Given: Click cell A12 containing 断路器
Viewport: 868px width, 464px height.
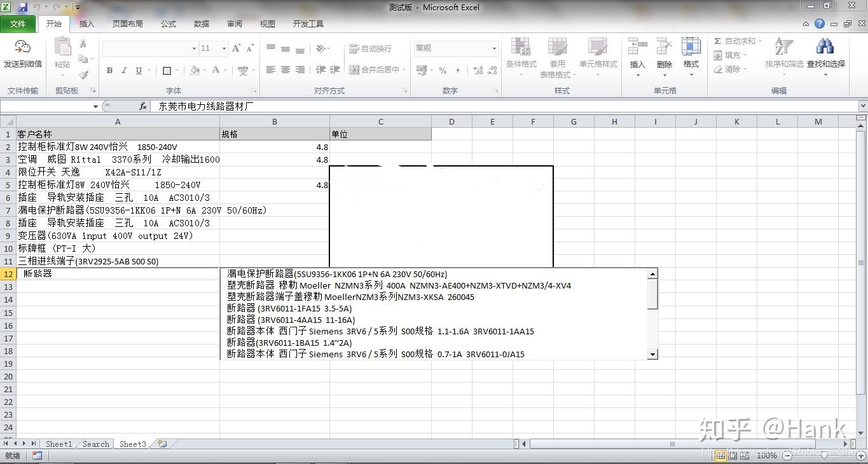Looking at the screenshot, I should point(118,274).
